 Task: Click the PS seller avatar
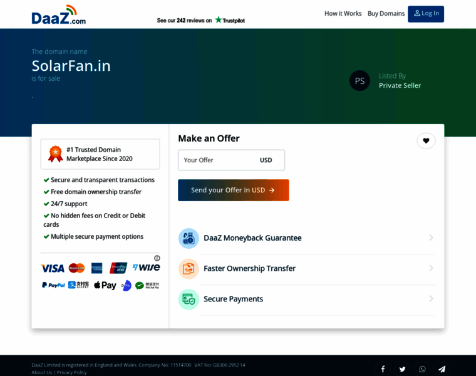tap(360, 81)
